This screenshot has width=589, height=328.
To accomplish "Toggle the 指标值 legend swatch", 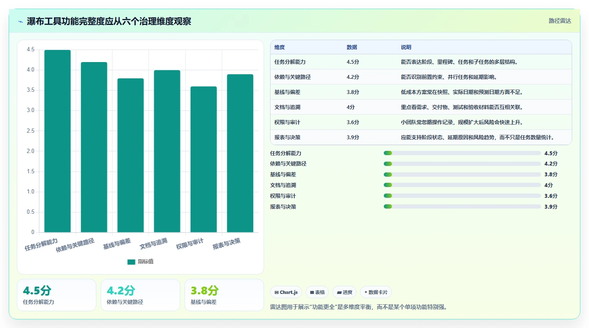I will 131,262.
